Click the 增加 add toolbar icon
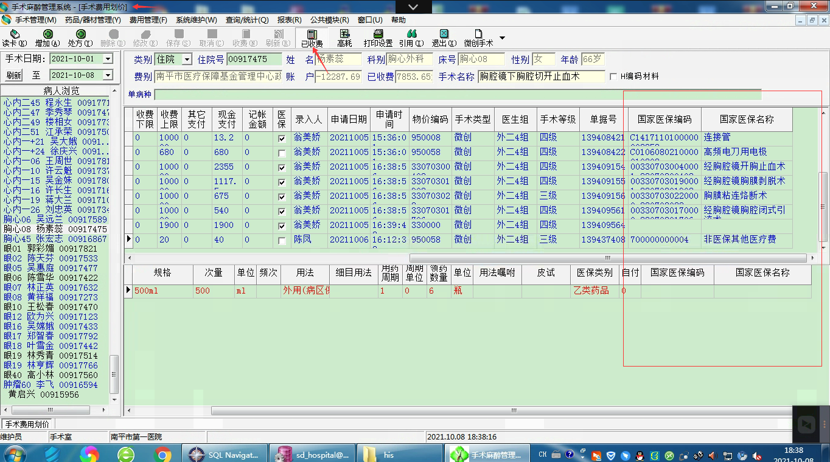Image resolution: width=830 pixels, height=462 pixels. [x=47, y=38]
